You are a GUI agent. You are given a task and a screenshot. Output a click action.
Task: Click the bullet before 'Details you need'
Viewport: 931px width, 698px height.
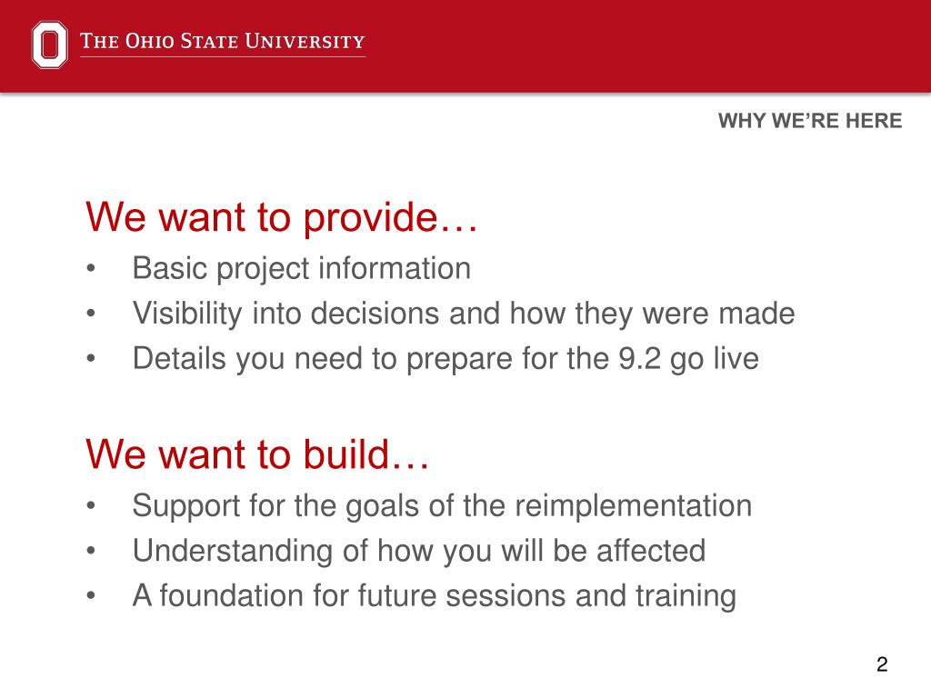[x=90, y=358]
